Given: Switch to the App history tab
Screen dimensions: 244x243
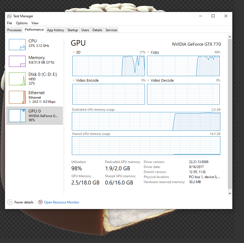Looking at the screenshot, I should pos(55,30).
